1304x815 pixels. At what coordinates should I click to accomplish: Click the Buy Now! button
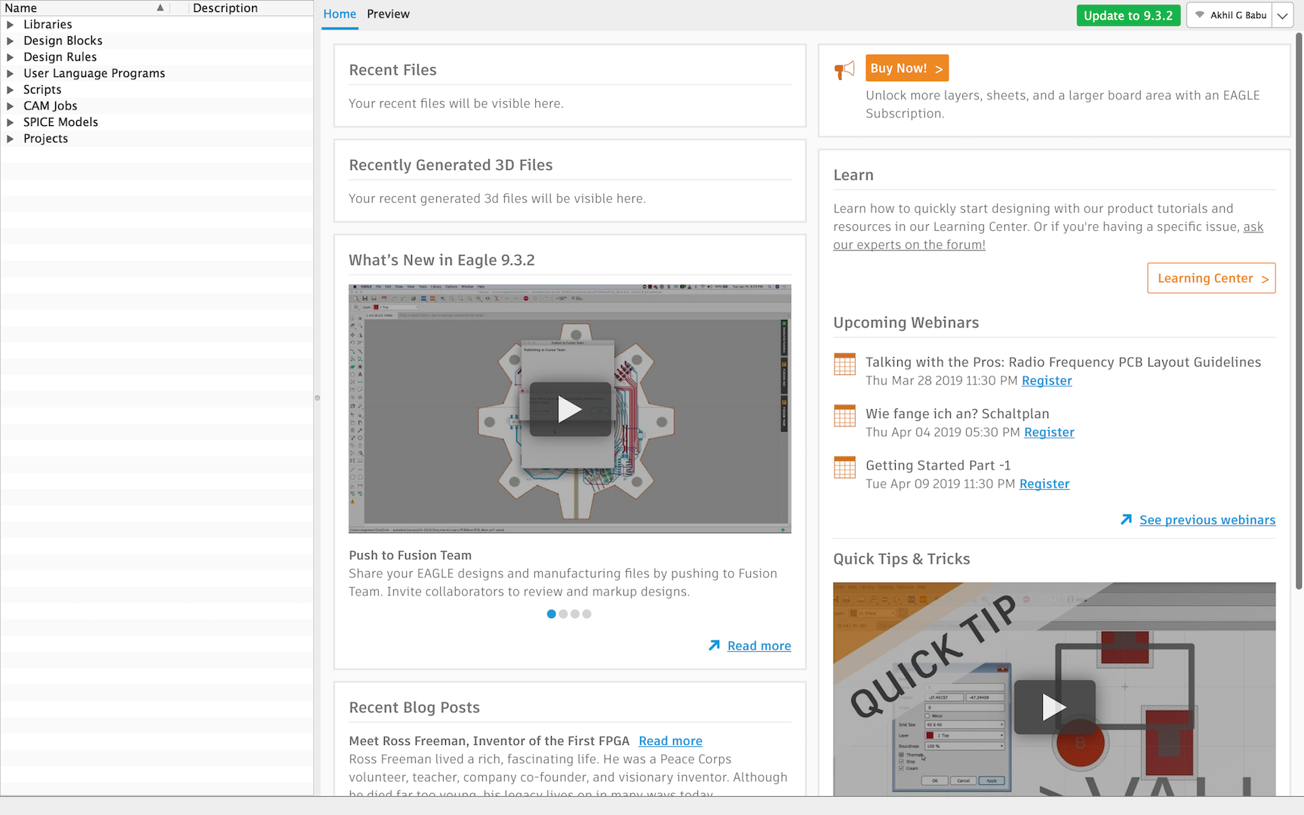[x=906, y=69]
